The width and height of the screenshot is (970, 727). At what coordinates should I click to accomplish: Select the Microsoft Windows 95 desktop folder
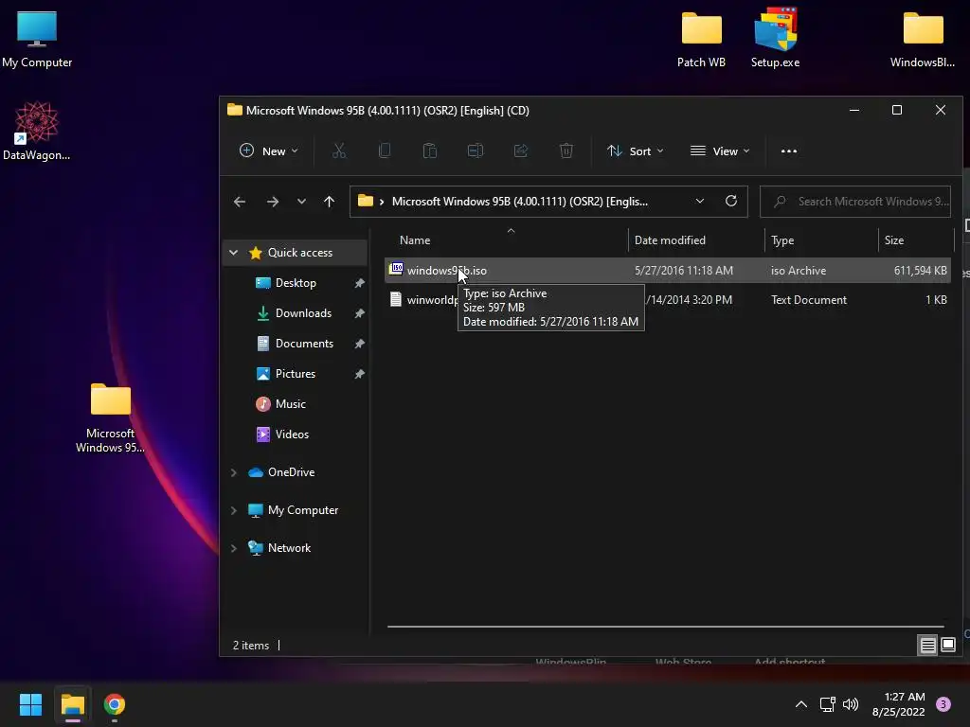(111, 417)
